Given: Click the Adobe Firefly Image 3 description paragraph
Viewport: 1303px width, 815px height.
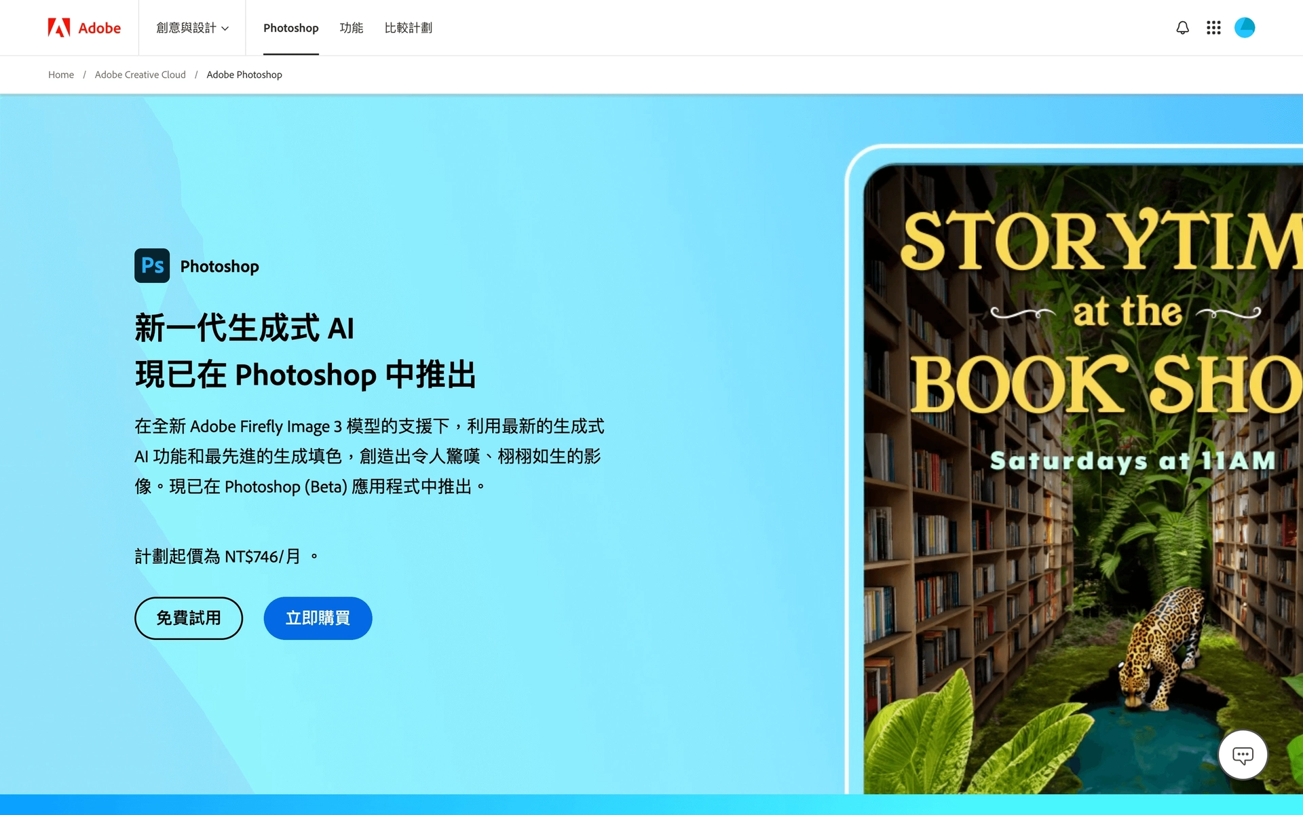Looking at the screenshot, I should 369,456.
